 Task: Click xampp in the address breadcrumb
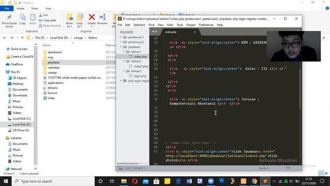[x=78, y=38]
